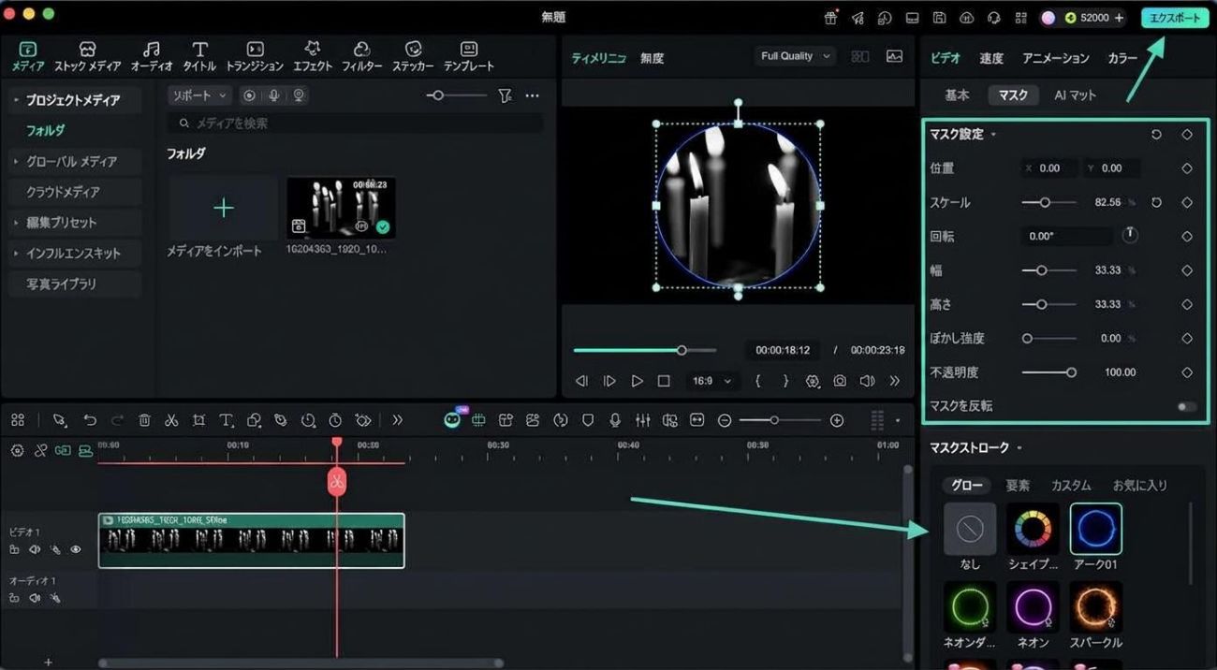Add keyframe for Position (位置) row
Viewport: 1217px width, 670px height.
1187,168
